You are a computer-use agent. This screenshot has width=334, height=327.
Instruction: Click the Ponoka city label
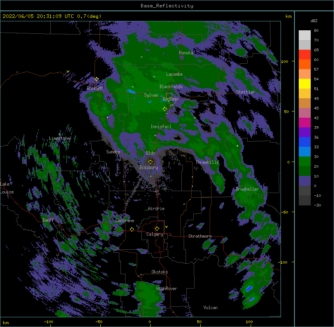186,53
